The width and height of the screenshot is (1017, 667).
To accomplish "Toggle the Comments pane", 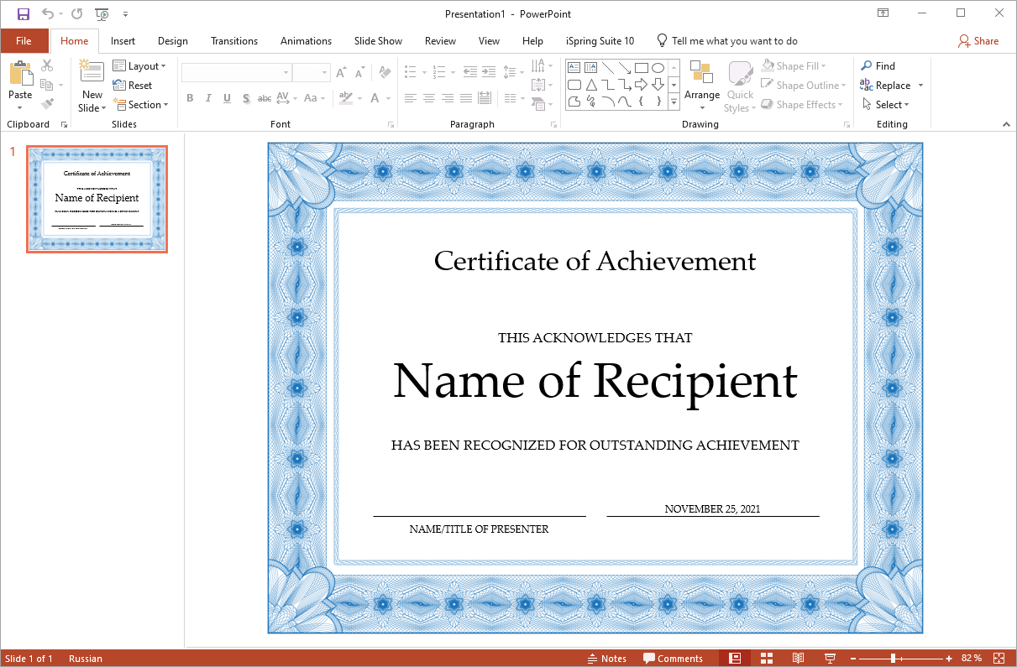I will coord(673,659).
